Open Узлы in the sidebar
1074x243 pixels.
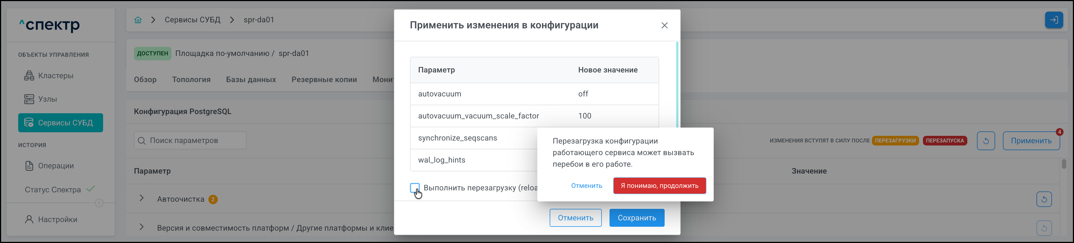pyautogui.click(x=47, y=99)
